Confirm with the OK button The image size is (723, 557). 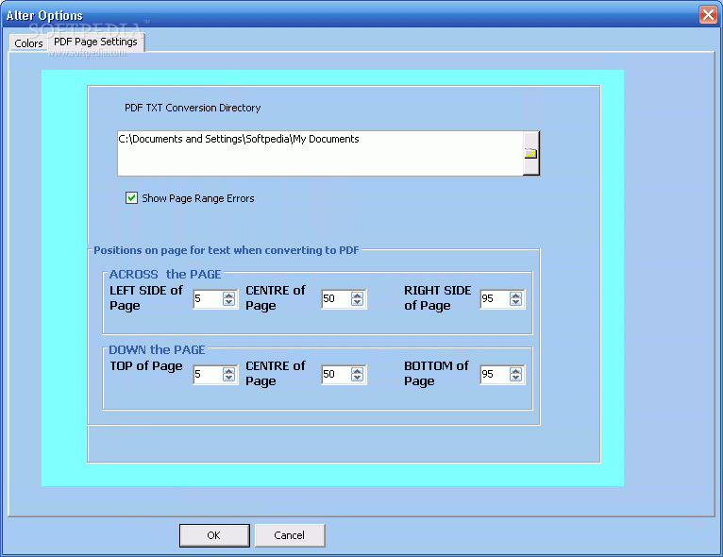[x=214, y=535]
